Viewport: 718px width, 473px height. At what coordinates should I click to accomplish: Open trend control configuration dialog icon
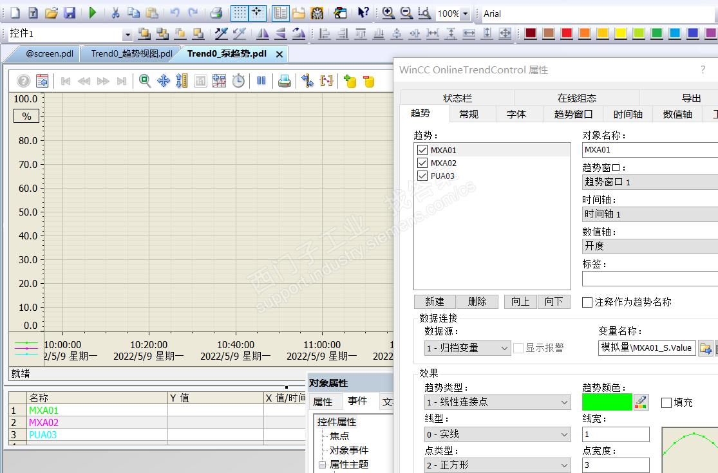coord(42,81)
